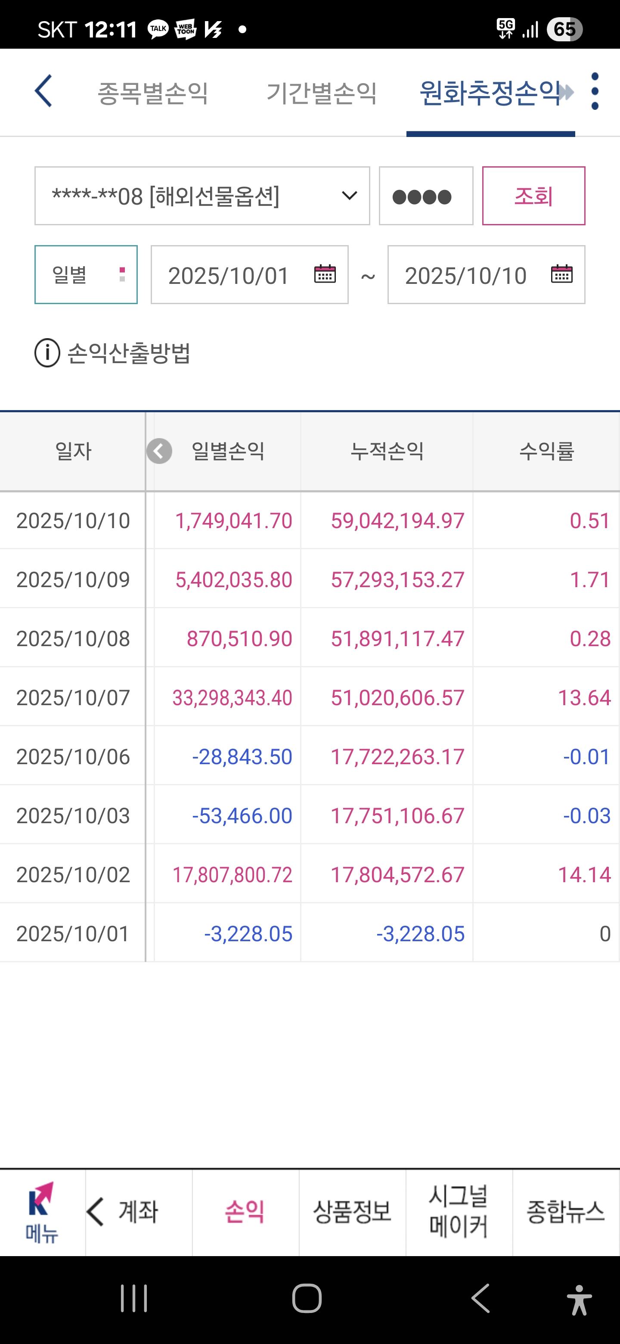Tap the gray left-arrow in table header
This screenshot has height=1344, width=620.
click(x=159, y=451)
